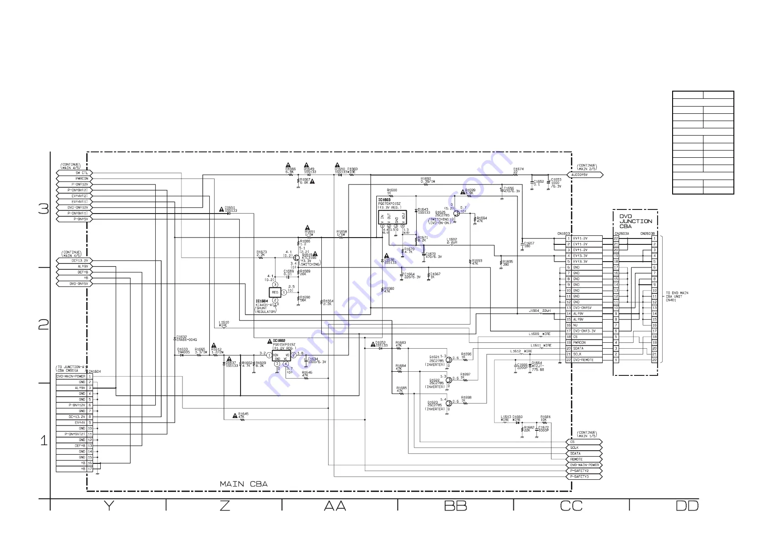Select the C1634 1000/6.3V capacitor label
Screen dimensions: 772x540
pos(317,360)
